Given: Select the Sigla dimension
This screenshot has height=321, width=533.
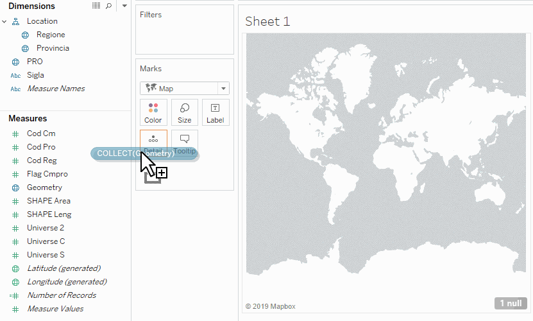Looking at the screenshot, I should 35,75.
